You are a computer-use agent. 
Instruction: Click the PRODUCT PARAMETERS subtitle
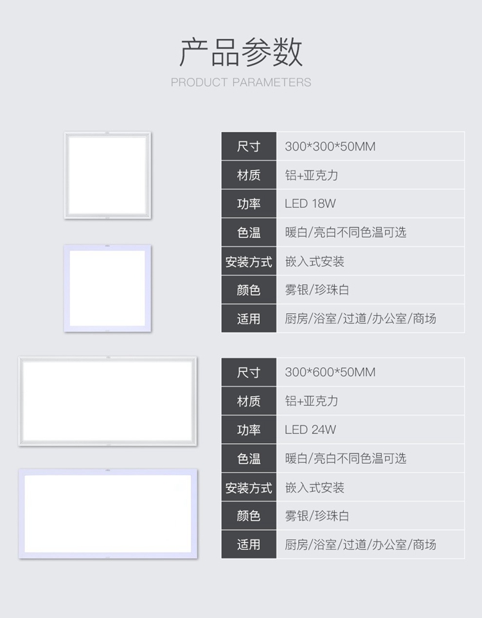241,82
